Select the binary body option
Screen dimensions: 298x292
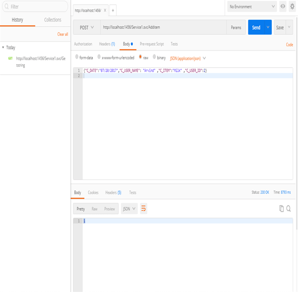click(x=155, y=57)
